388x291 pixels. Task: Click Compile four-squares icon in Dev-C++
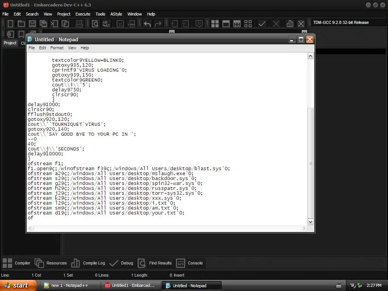tap(215, 24)
